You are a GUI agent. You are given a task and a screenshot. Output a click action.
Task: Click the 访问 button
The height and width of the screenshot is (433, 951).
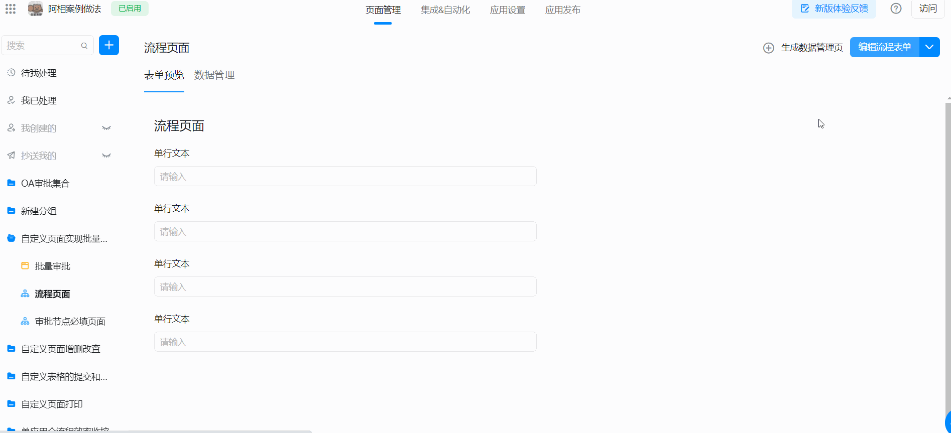point(928,9)
